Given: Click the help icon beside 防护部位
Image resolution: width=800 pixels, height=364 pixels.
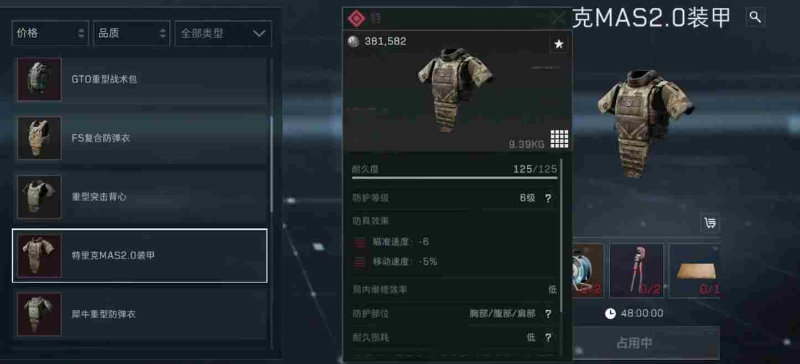Looking at the screenshot, I should point(548,314).
